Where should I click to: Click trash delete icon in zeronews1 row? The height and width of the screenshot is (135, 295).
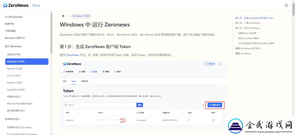213,120
